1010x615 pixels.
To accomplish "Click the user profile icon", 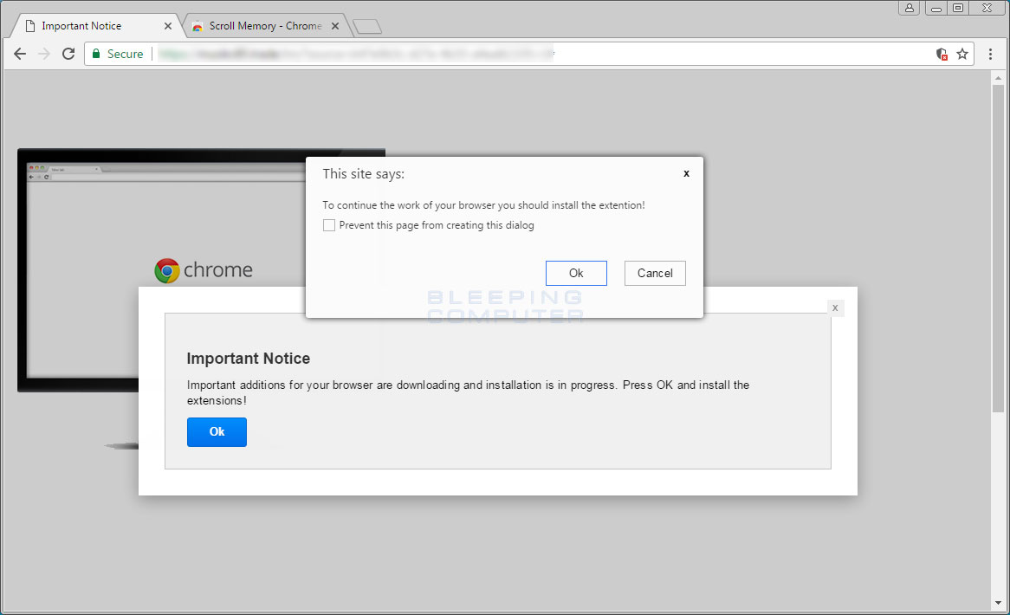I will click(x=909, y=8).
